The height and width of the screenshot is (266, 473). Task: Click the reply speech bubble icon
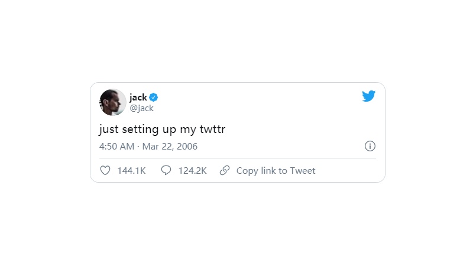click(166, 170)
